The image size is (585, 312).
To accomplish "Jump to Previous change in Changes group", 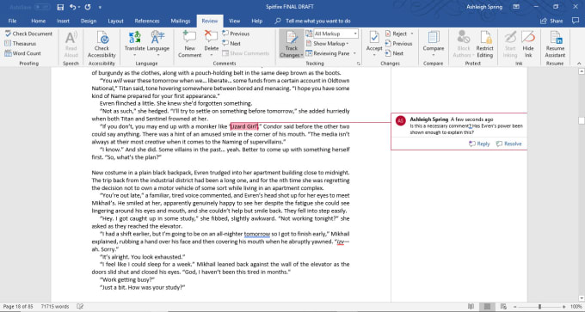I will (x=399, y=43).
